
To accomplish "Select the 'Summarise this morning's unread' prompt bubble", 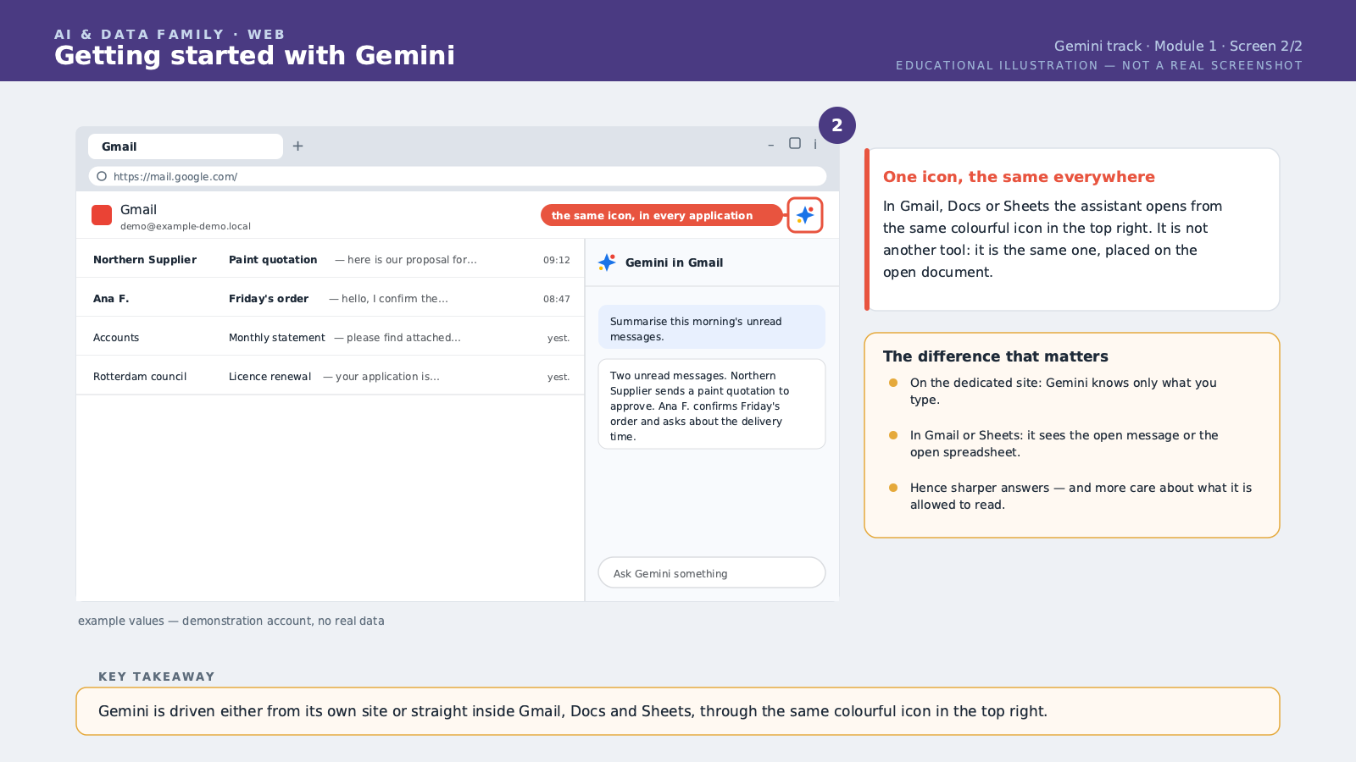I will tap(712, 327).
